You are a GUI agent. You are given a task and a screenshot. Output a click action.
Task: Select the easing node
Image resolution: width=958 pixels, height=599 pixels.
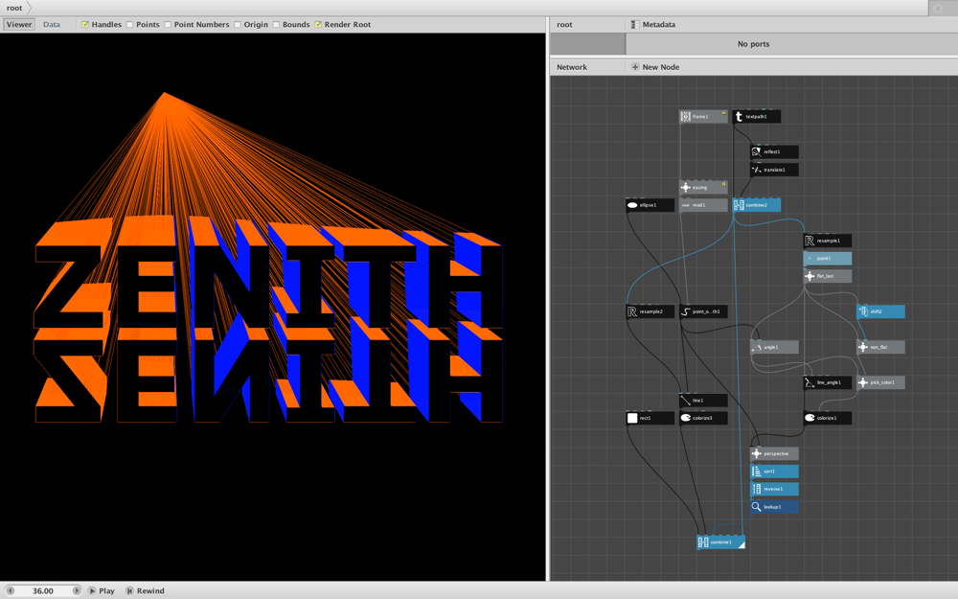(703, 187)
